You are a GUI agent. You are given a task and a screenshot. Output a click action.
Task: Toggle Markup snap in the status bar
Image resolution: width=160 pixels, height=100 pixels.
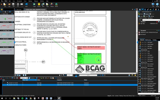click(121, 96)
